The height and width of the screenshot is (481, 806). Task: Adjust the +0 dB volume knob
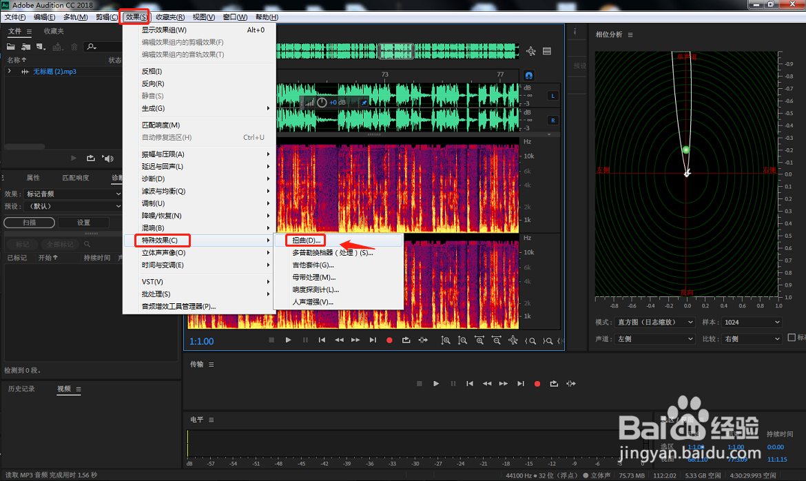pos(322,103)
